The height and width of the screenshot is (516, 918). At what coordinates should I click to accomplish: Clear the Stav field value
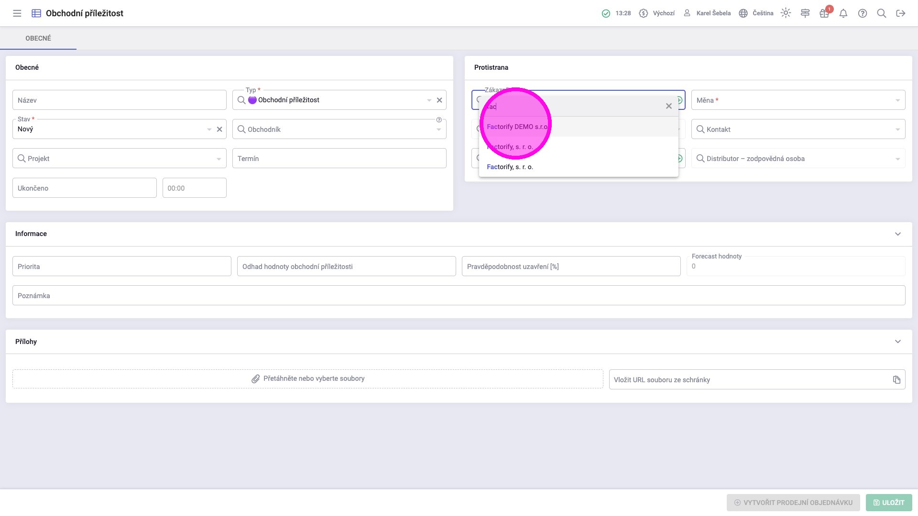(219, 129)
